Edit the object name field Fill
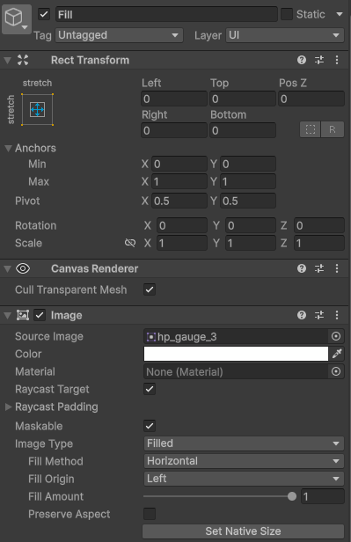The height and width of the screenshot is (542, 351). coord(166,14)
